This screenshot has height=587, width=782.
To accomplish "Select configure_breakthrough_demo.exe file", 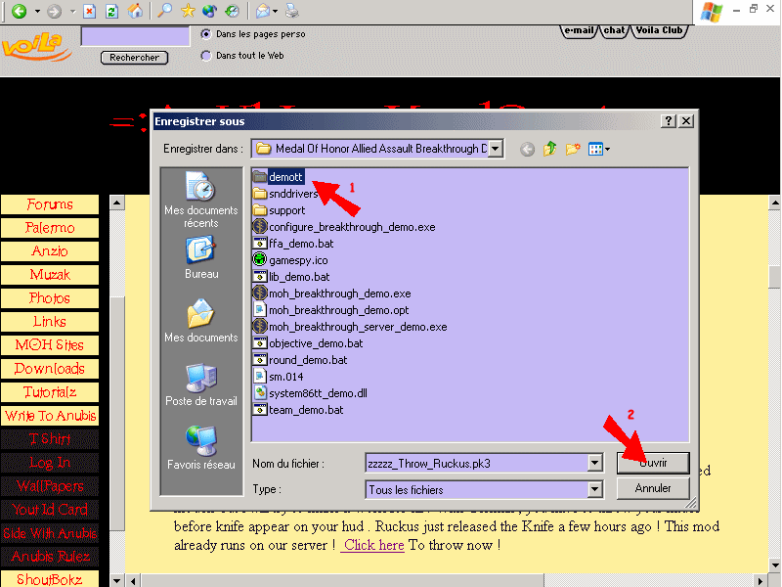I will point(344,227).
